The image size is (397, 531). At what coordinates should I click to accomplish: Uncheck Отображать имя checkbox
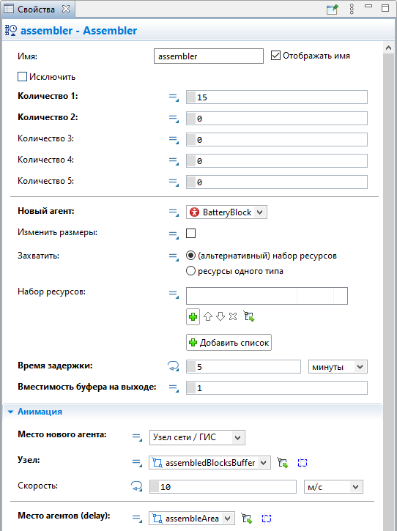275,56
